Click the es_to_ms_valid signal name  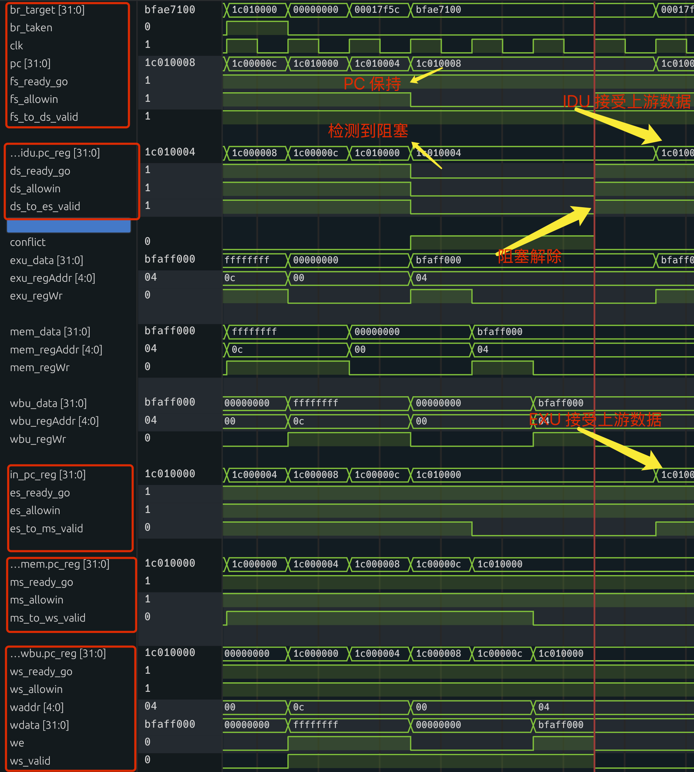click(x=46, y=528)
